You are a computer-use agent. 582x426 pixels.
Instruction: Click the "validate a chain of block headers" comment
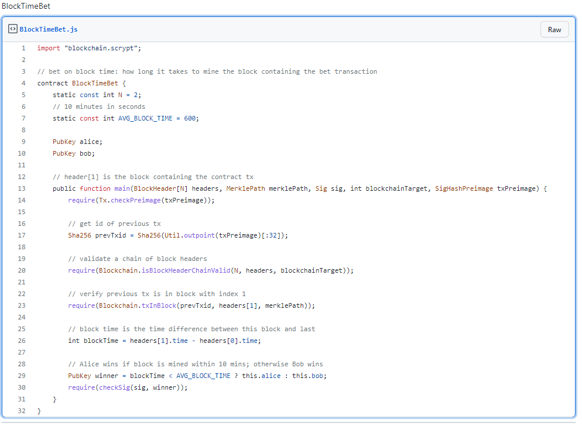[138, 259]
